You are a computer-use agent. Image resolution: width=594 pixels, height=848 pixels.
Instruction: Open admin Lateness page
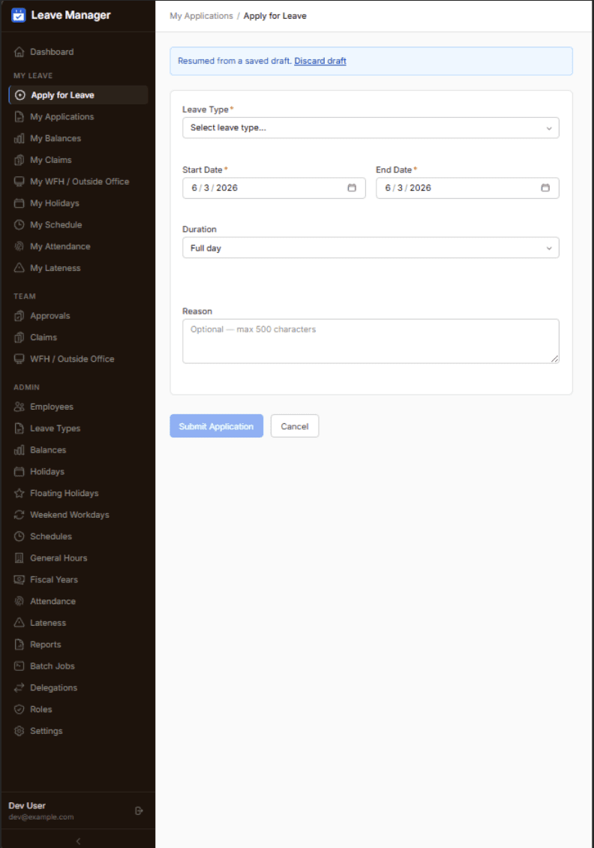coord(78,623)
